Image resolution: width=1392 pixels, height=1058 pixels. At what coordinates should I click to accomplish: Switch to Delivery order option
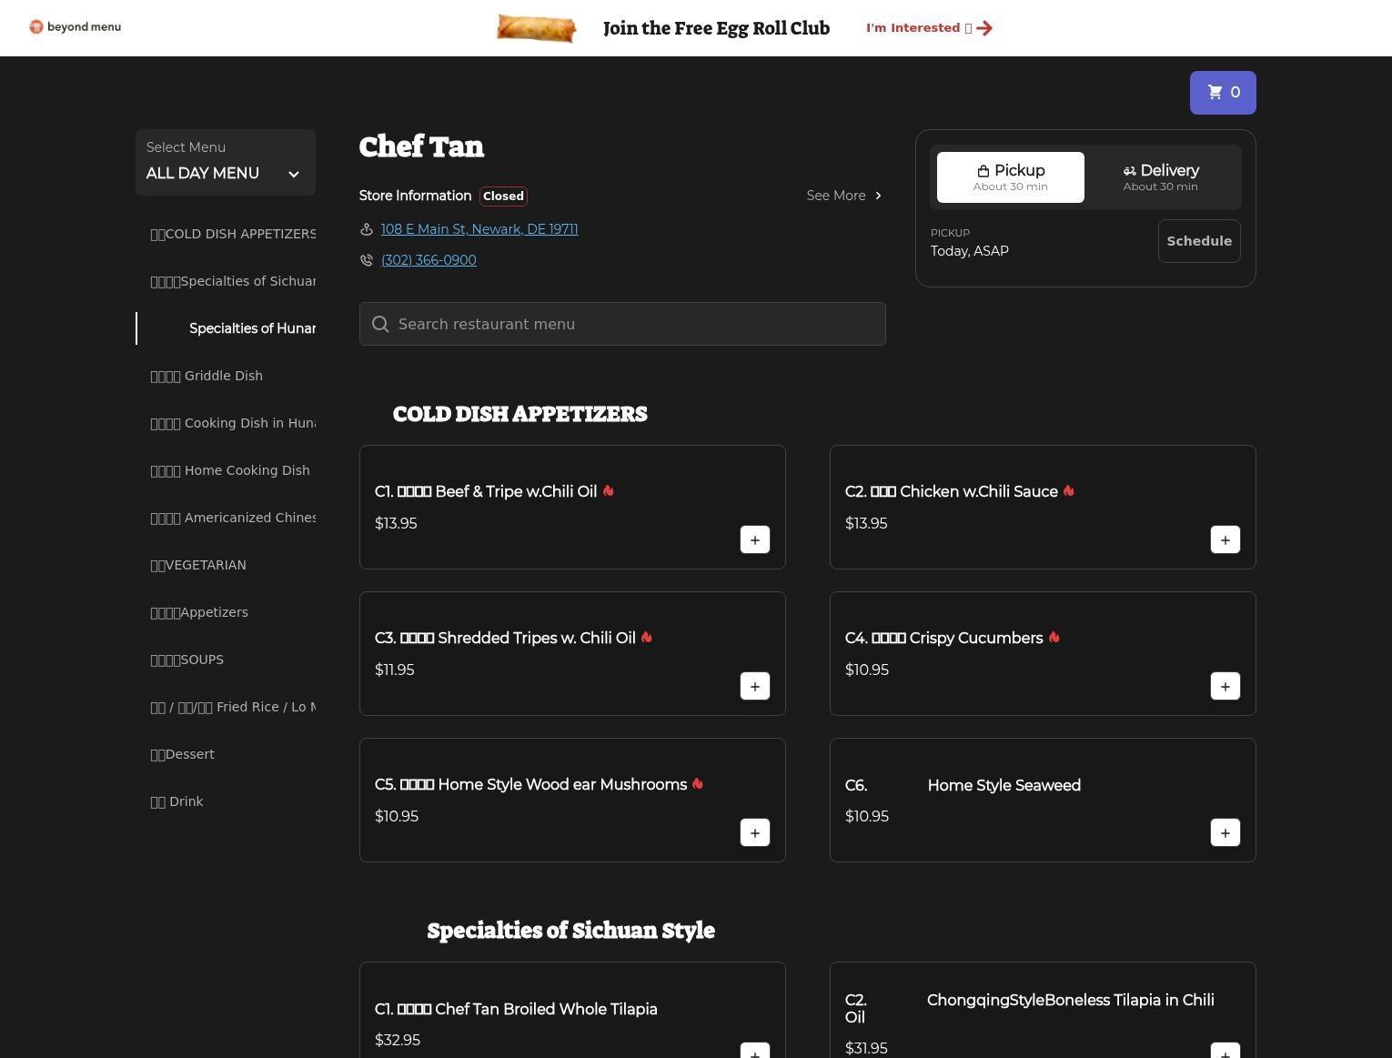[x=1160, y=177]
